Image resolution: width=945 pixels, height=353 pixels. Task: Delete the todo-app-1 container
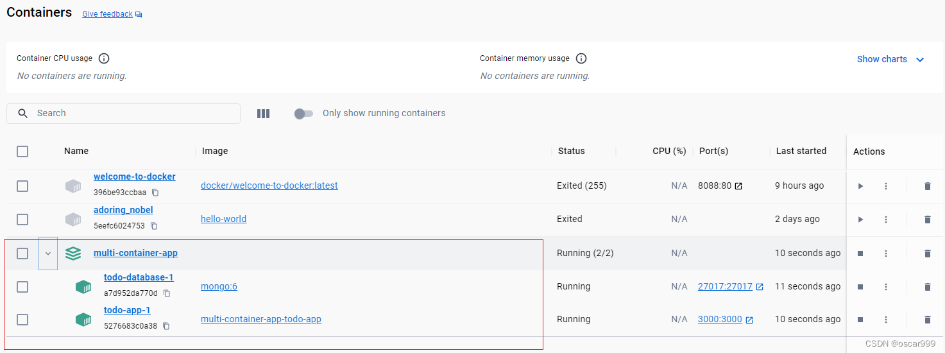(x=927, y=320)
